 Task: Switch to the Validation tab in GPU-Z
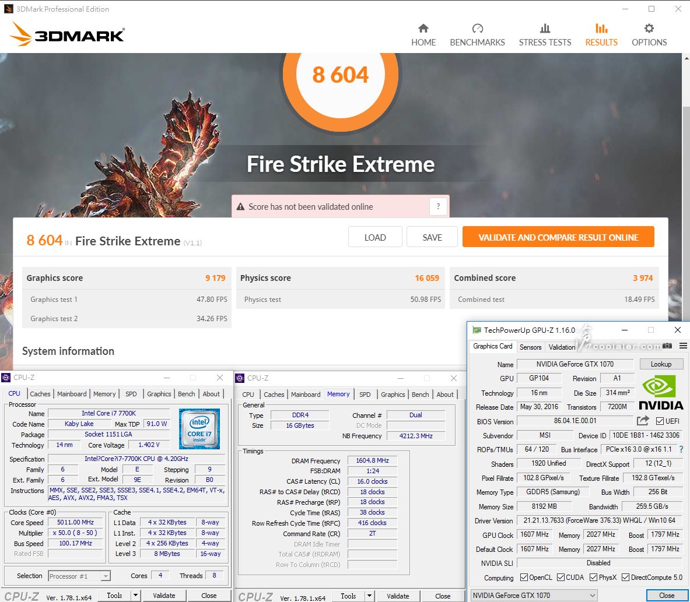(562, 347)
